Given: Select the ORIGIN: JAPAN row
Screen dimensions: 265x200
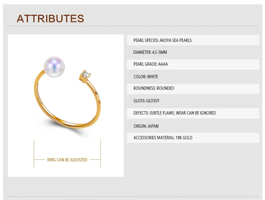Looking at the screenshot, I should (x=193, y=126).
